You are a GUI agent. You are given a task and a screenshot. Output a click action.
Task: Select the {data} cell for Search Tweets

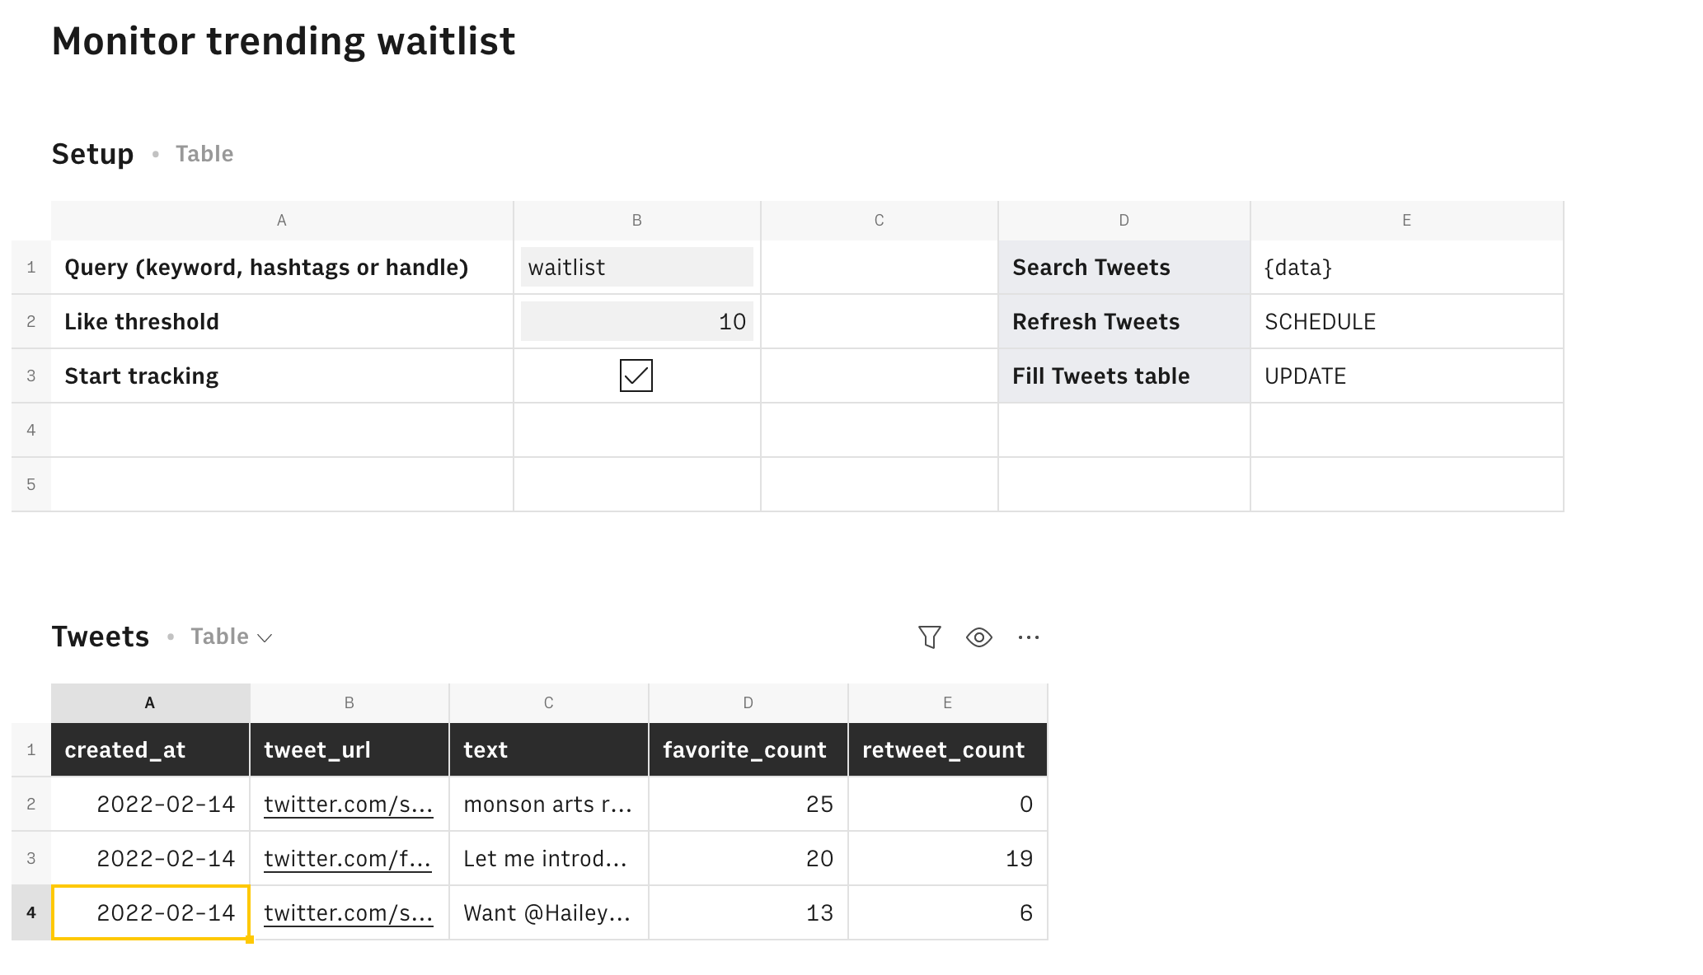1406,267
